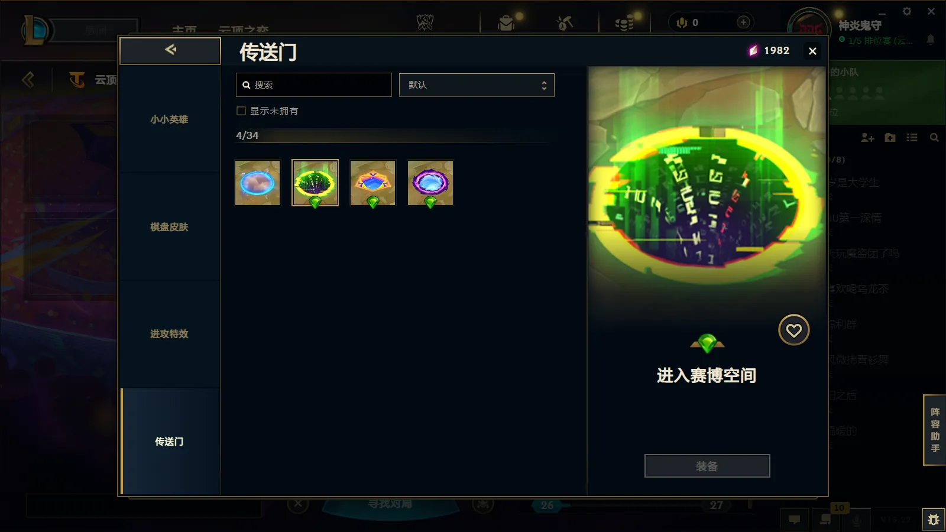Switch to the 棋盘皮肤 tab
The height and width of the screenshot is (532, 946).
[x=170, y=227]
